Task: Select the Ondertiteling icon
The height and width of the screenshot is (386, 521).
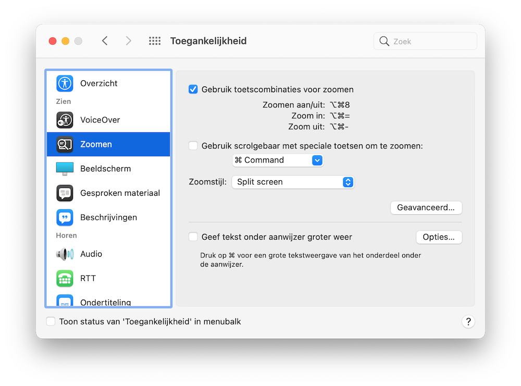Action: pyautogui.click(x=65, y=301)
